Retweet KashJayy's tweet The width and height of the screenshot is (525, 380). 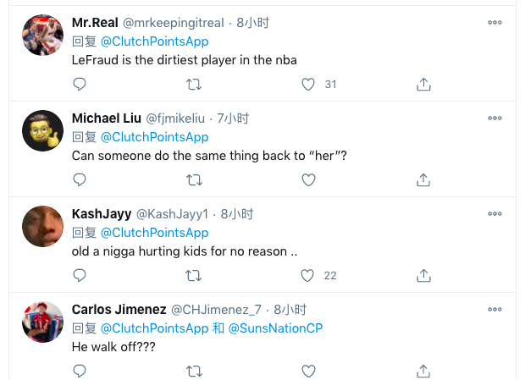click(x=194, y=275)
